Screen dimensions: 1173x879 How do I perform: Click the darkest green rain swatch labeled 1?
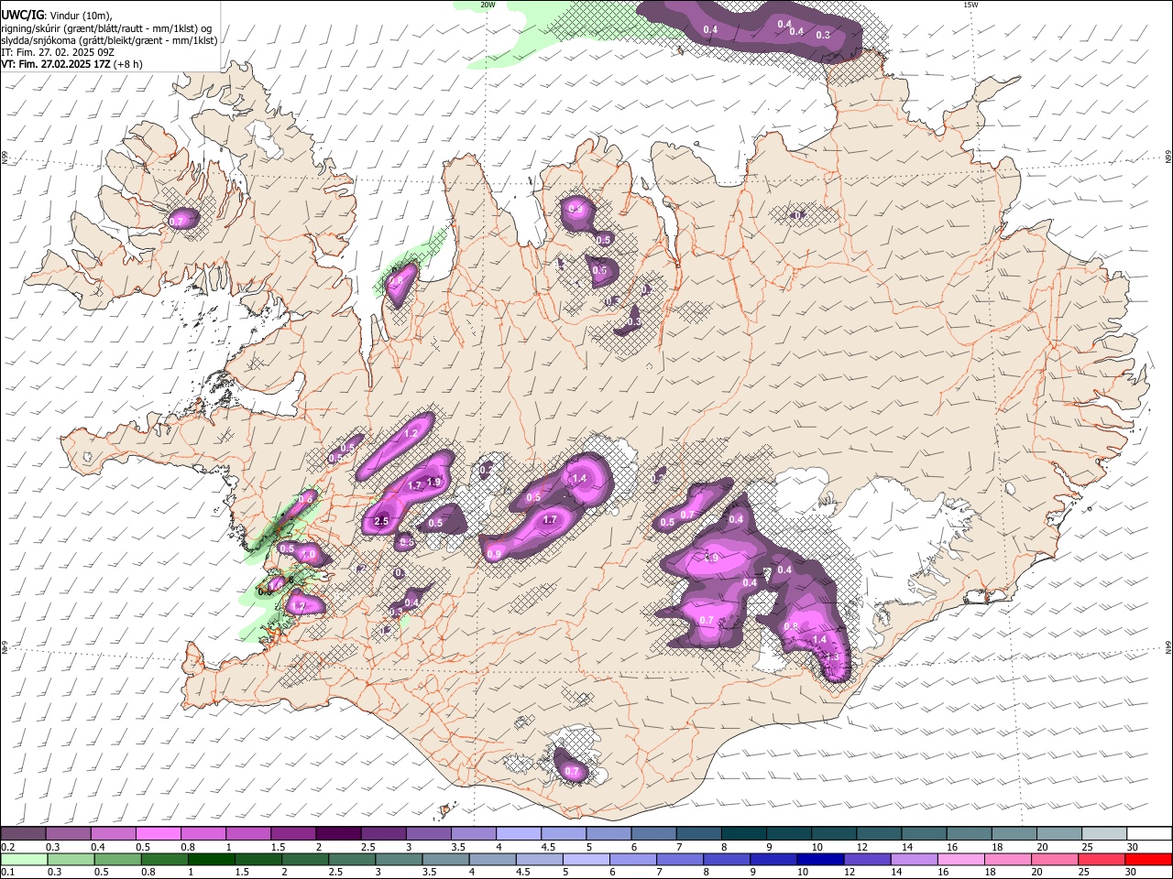pyautogui.click(x=212, y=860)
